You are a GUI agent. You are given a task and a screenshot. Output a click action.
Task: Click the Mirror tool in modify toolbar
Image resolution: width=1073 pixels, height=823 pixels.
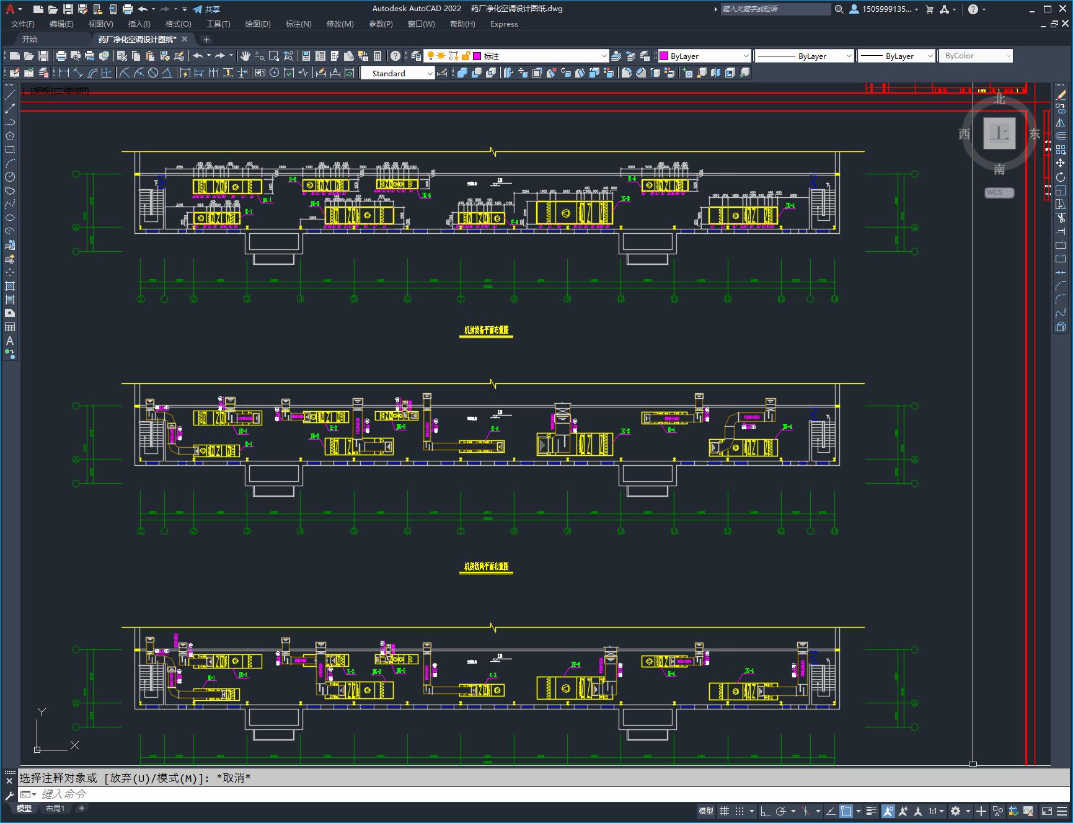[x=1061, y=122]
